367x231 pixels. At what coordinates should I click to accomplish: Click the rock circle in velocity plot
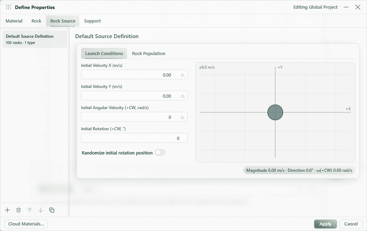click(275, 112)
